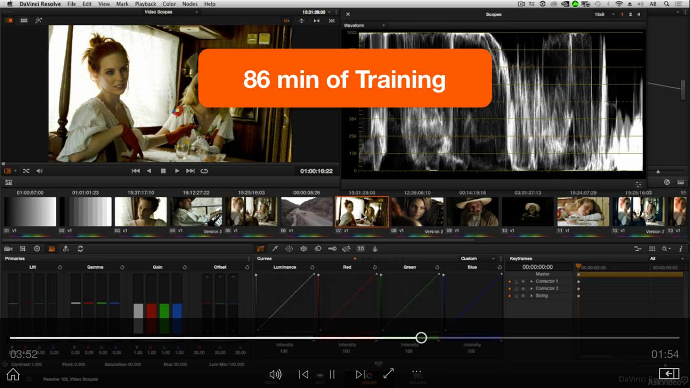Reset the Gain controls
This screenshot has width=690, height=388.
point(184,267)
